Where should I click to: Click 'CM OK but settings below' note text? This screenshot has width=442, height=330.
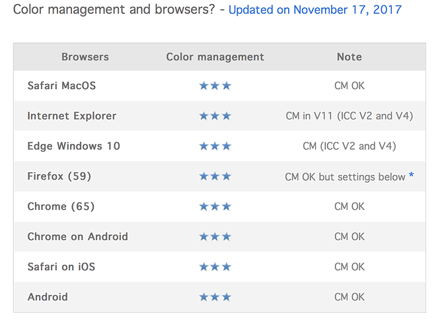(x=345, y=177)
